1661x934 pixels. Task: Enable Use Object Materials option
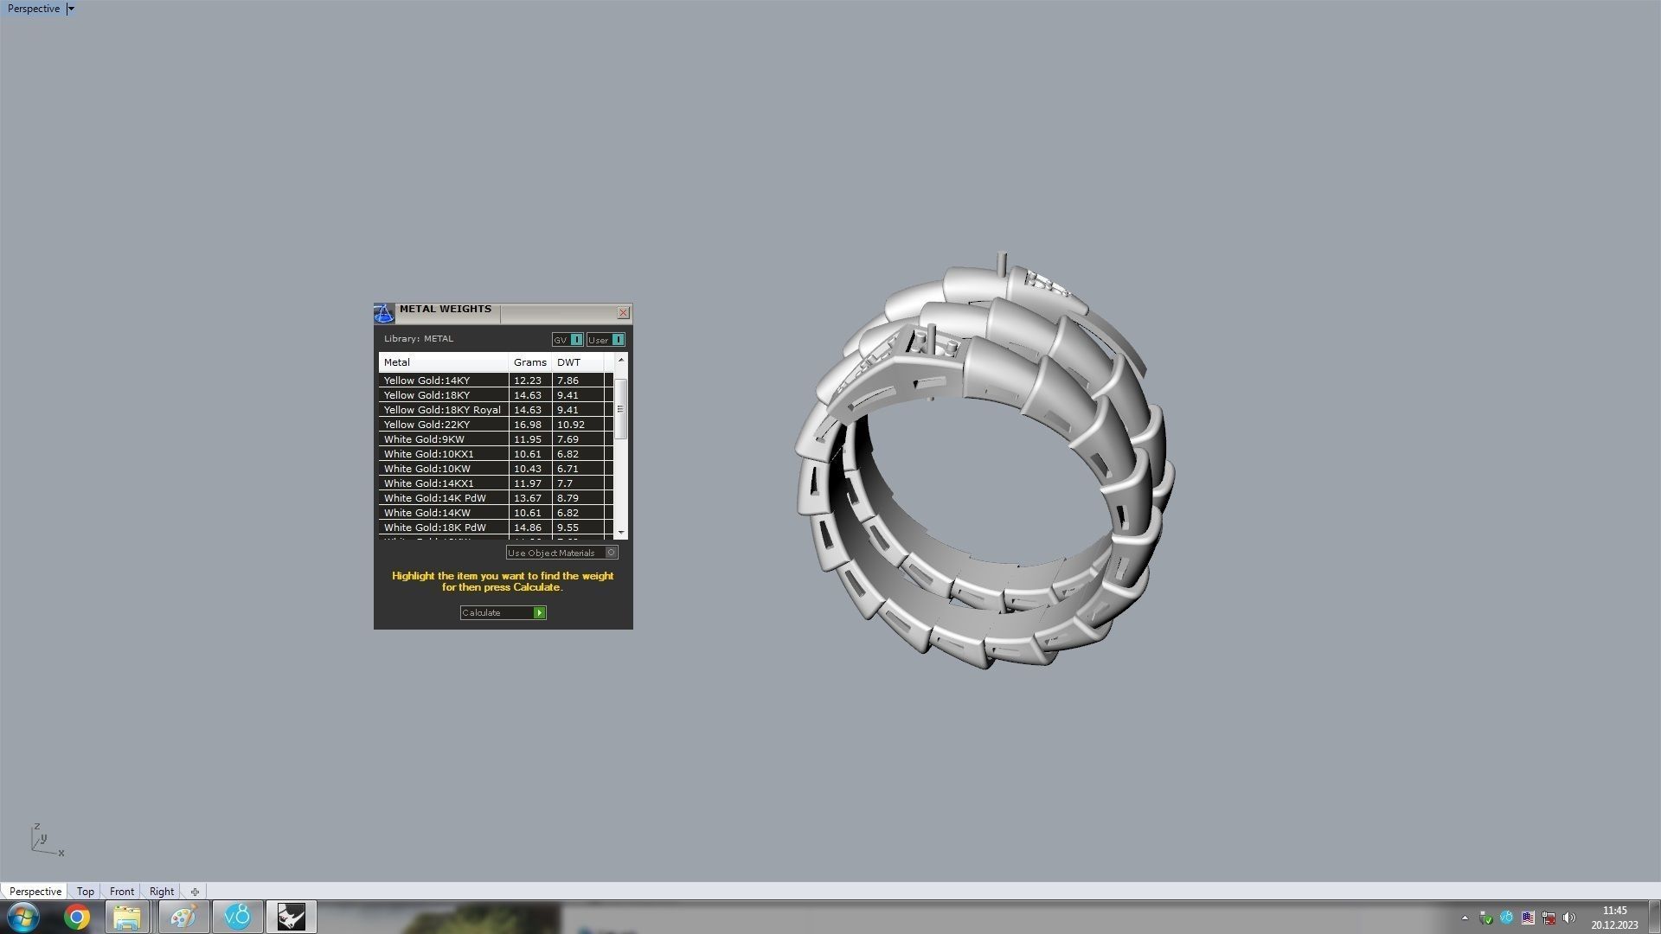click(562, 553)
